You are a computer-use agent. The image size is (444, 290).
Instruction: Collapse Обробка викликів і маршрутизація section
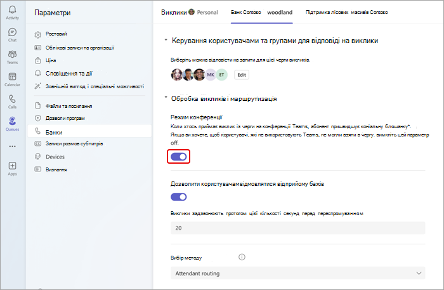pos(166,98)
